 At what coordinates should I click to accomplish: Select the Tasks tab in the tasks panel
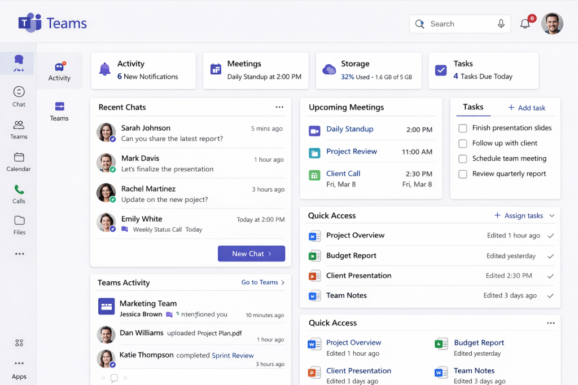pos(473,107)
